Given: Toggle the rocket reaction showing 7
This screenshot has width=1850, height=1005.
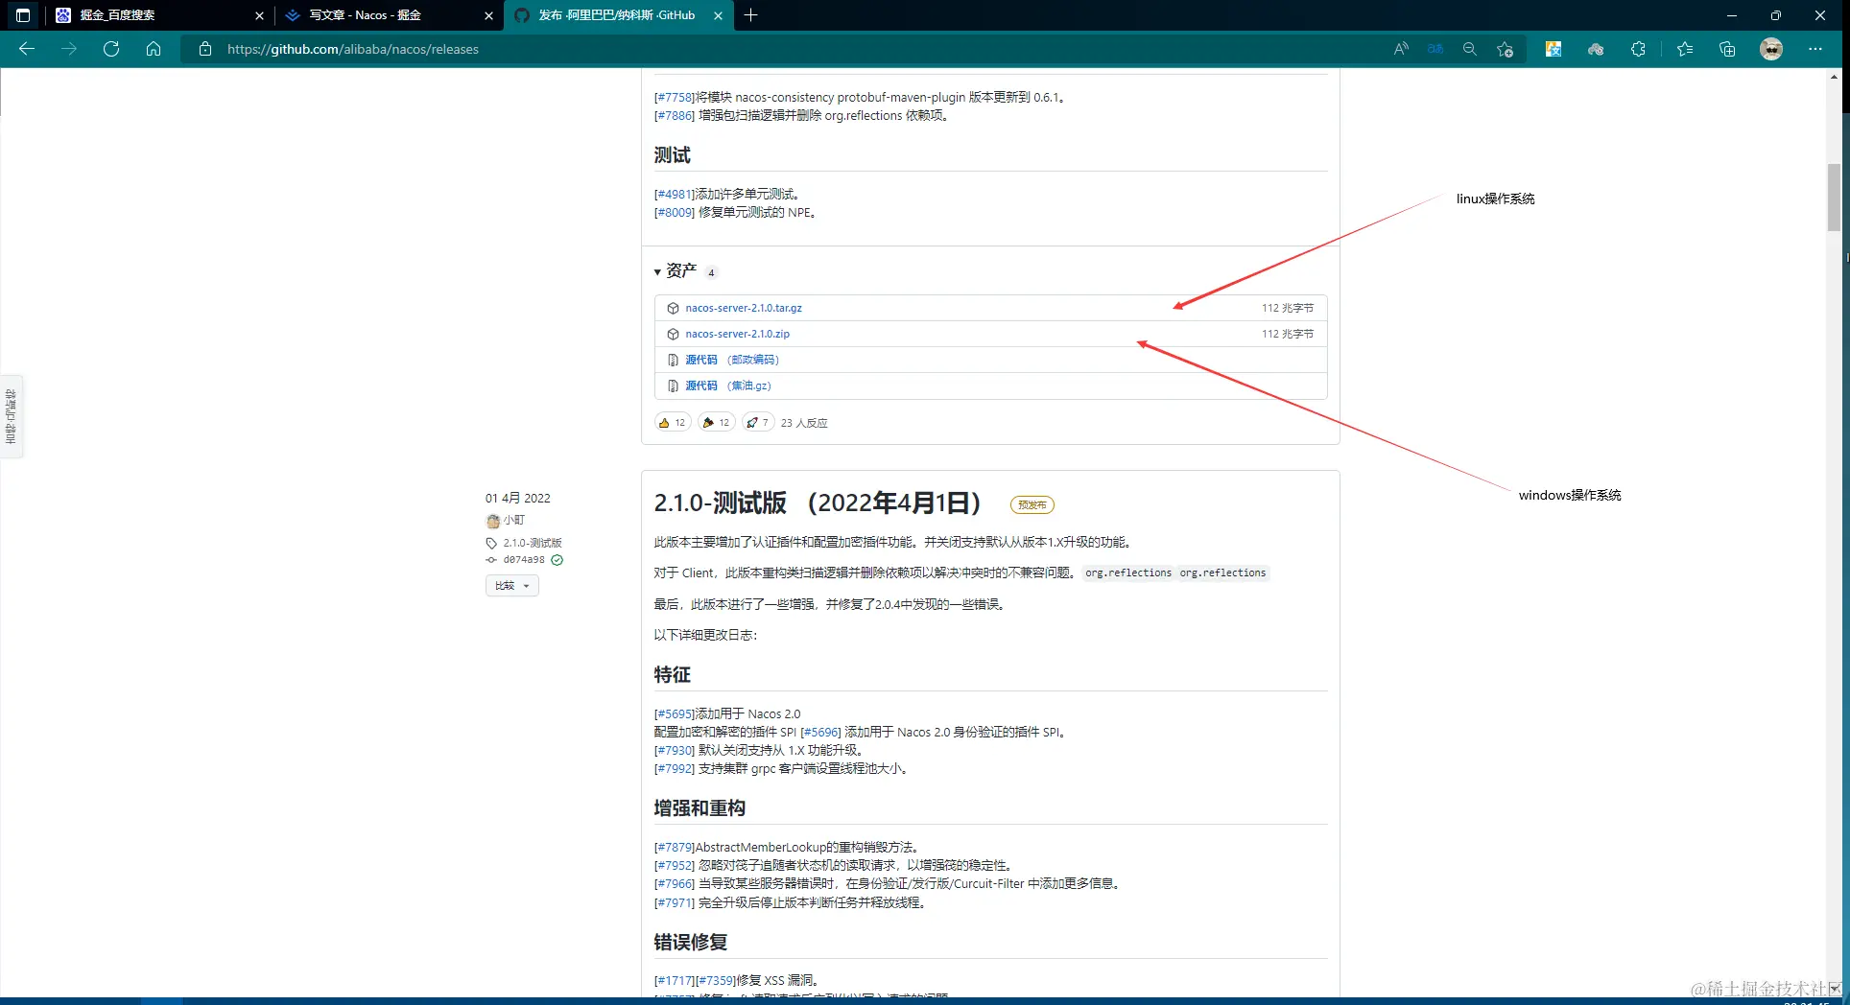Looking at the screenshot, I should 758,422.
